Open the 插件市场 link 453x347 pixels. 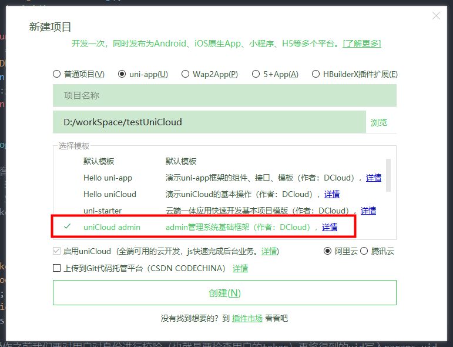(247, 318)
